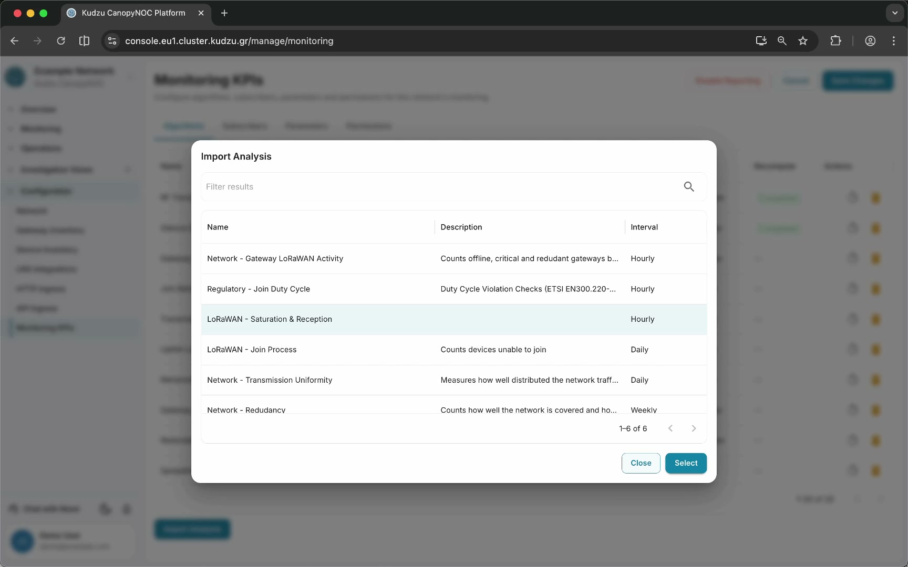This screenshot has height=567, width=908.
Task: Click the browser back arrow
Action: click(15, 41)
